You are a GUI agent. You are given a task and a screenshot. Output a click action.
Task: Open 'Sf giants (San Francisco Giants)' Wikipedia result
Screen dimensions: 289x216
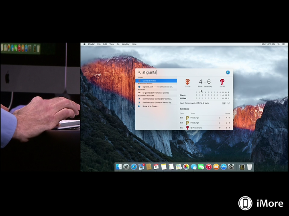[156, 93]
